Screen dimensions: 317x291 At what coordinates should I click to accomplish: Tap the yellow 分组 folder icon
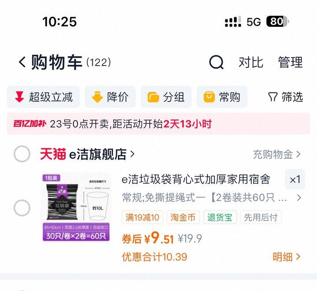coord(153,97)
